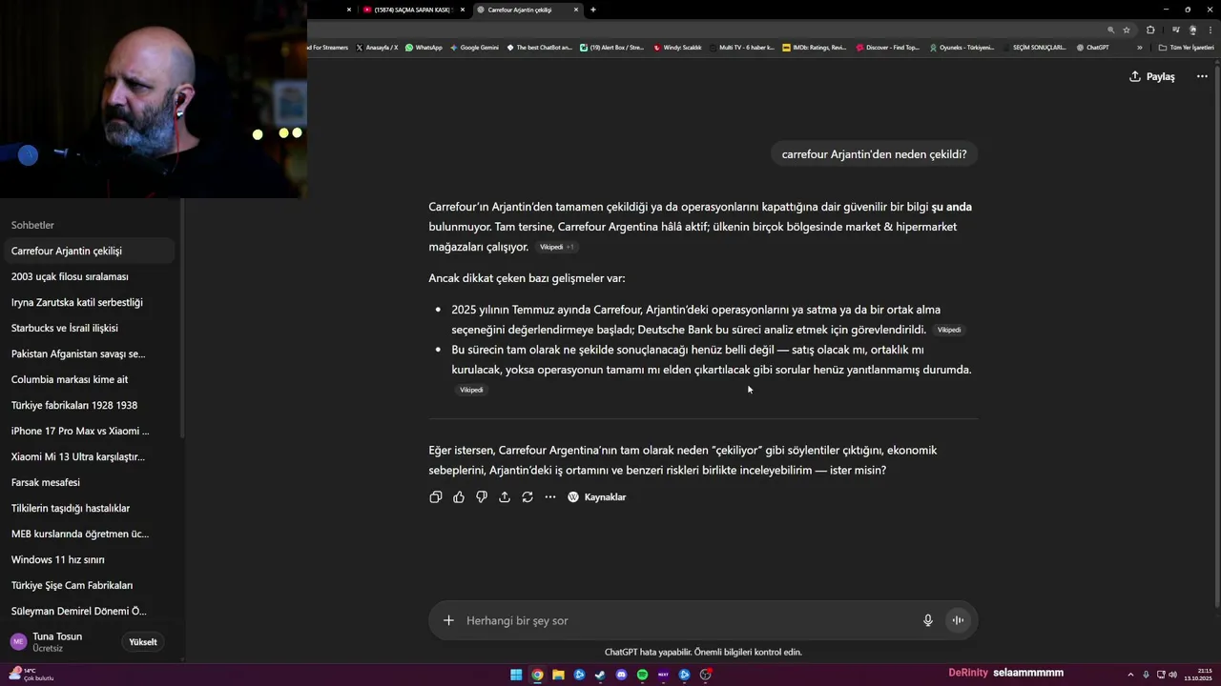Click the share response icon
1221x686 pixels.
[x=505, y=497]
